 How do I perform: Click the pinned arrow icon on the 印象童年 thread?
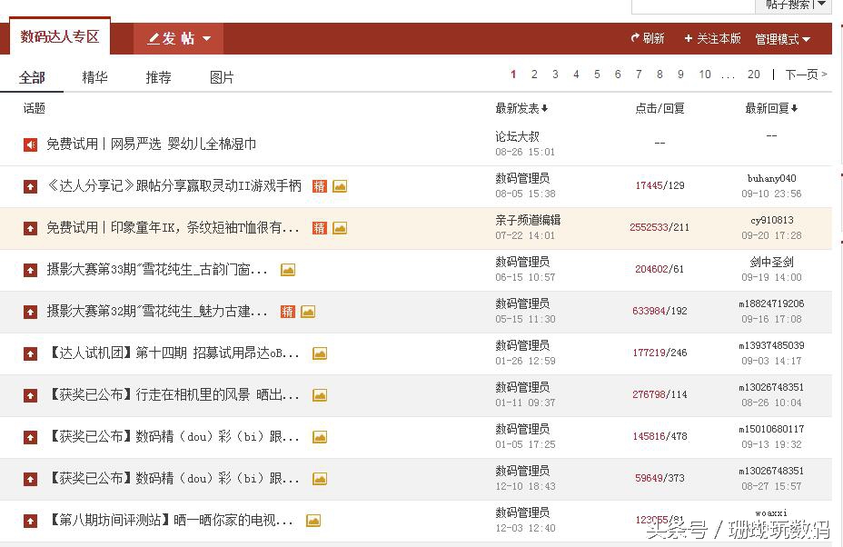click(x=29, y=227)
